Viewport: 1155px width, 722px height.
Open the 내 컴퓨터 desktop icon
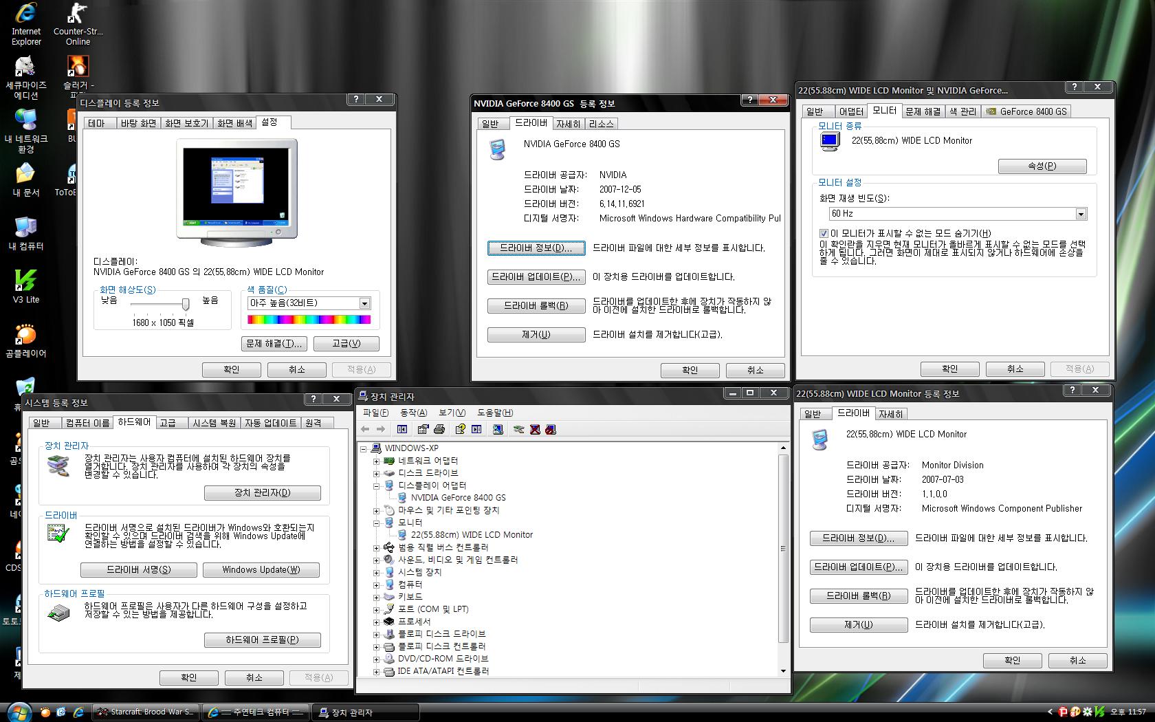point(26,232)
